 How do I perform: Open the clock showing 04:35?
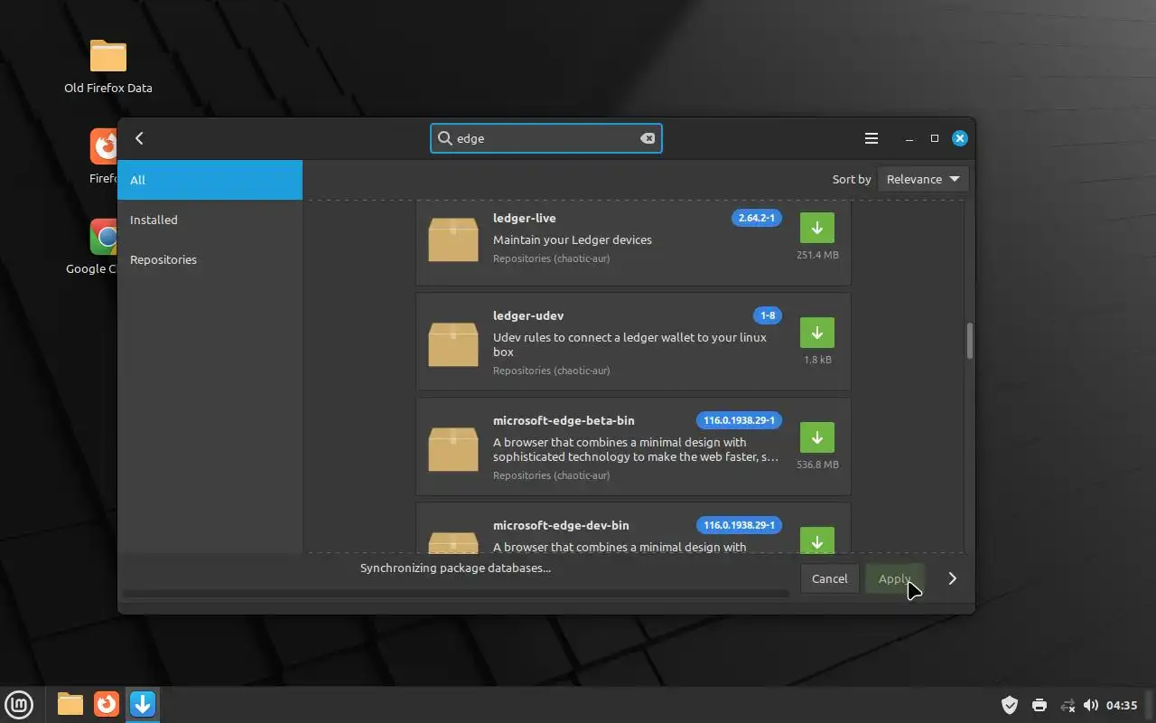[1122, 705]
